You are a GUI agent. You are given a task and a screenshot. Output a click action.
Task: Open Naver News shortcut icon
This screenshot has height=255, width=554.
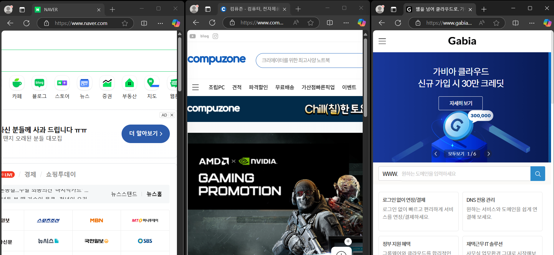tap(84, 83)
